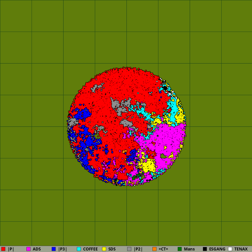
Task: Click the white TENAX color square
Action: 230,249
